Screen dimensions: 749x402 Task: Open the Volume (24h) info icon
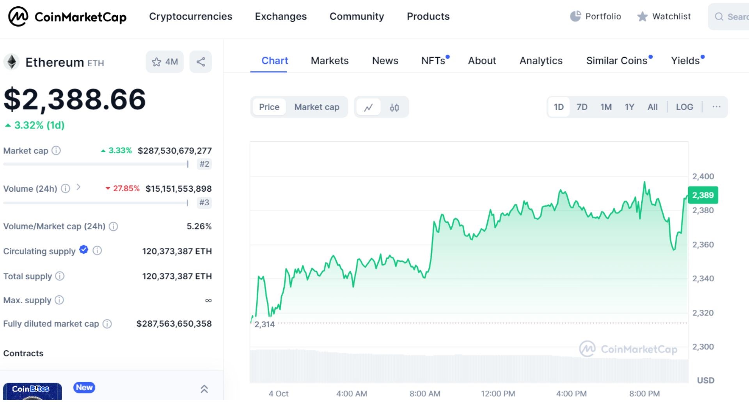66,189
